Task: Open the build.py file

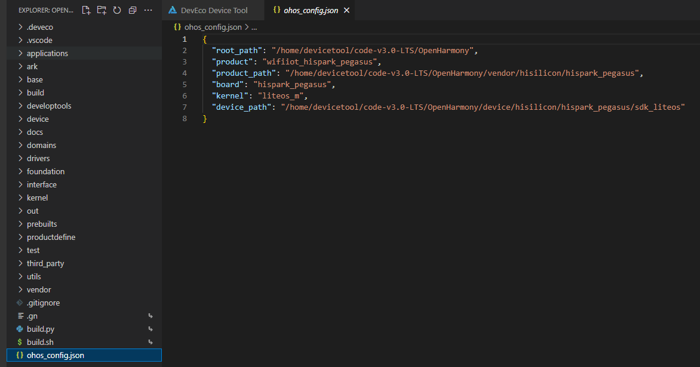Action: [x=84, y=329]
